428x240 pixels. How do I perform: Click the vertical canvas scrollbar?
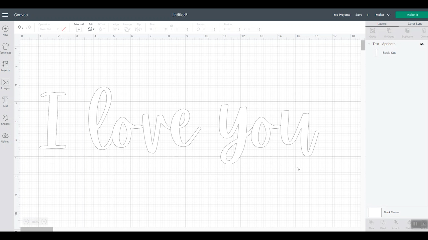coord(363,45)
